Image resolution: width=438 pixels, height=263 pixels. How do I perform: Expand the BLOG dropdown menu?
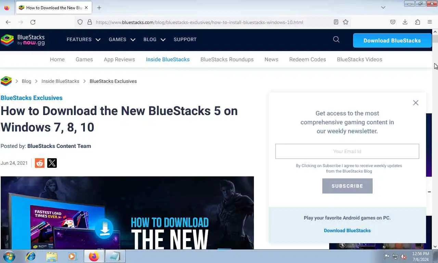[154, 39]
